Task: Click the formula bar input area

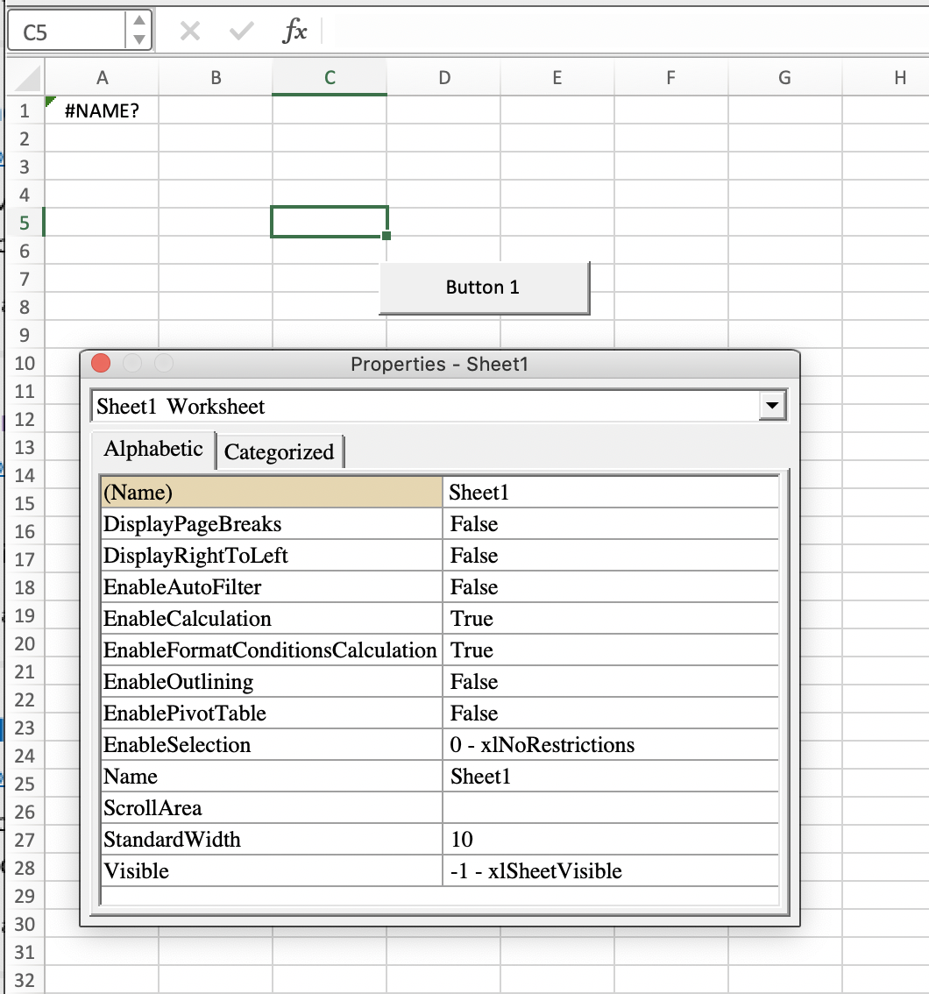Action: [626, 31]
